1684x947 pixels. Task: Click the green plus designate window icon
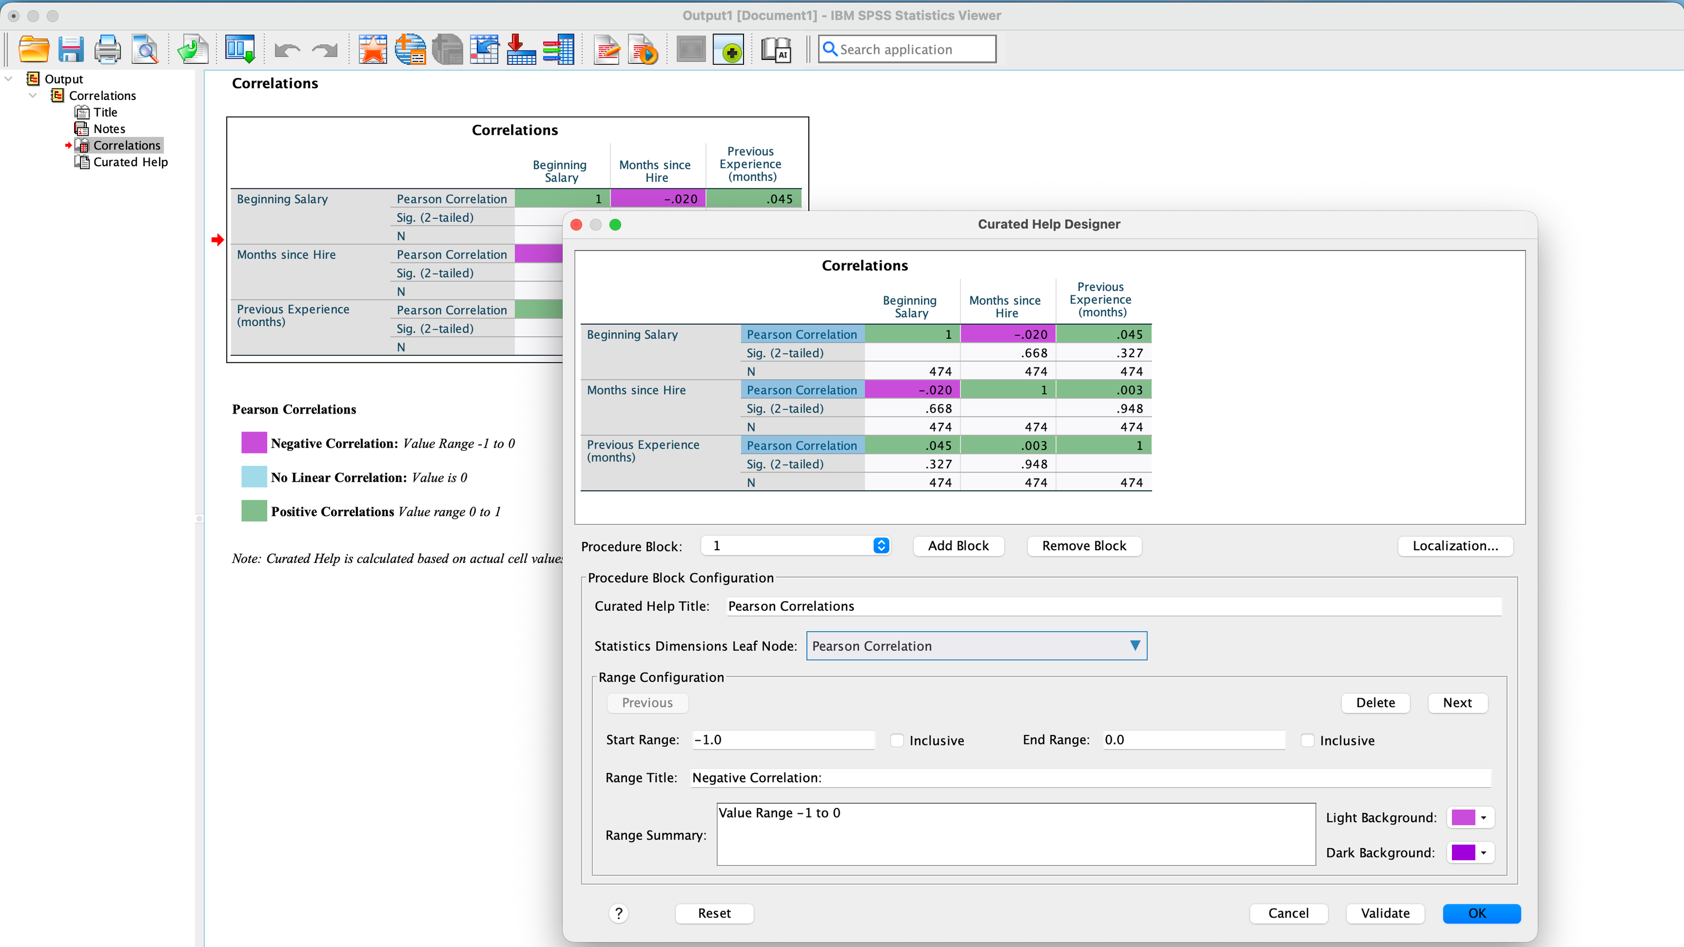(729, 49)
